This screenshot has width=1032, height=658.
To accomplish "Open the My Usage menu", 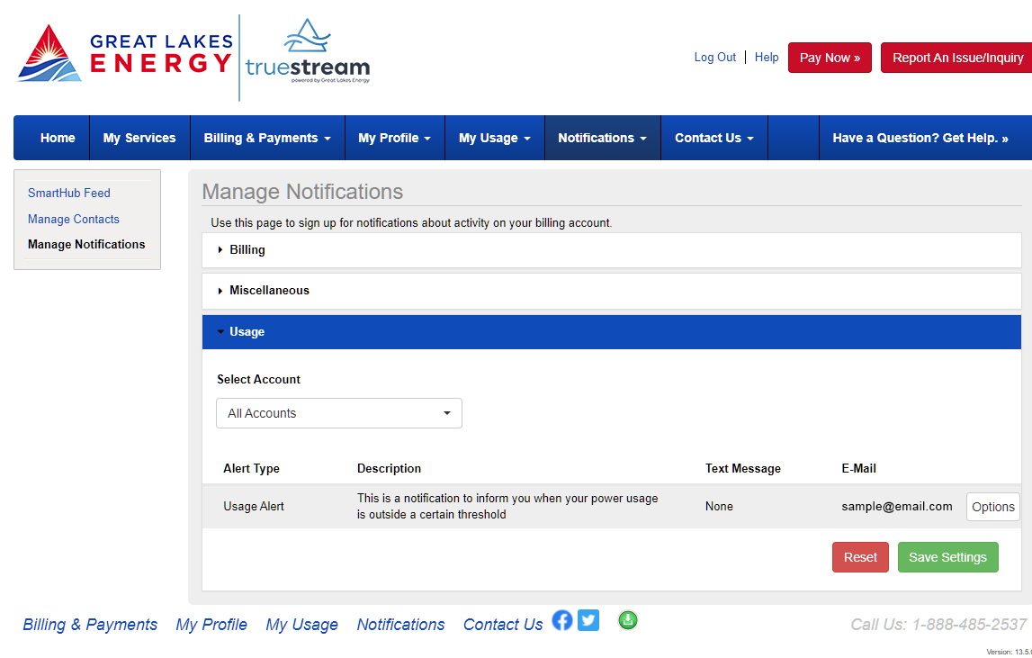I will (494, 138).
